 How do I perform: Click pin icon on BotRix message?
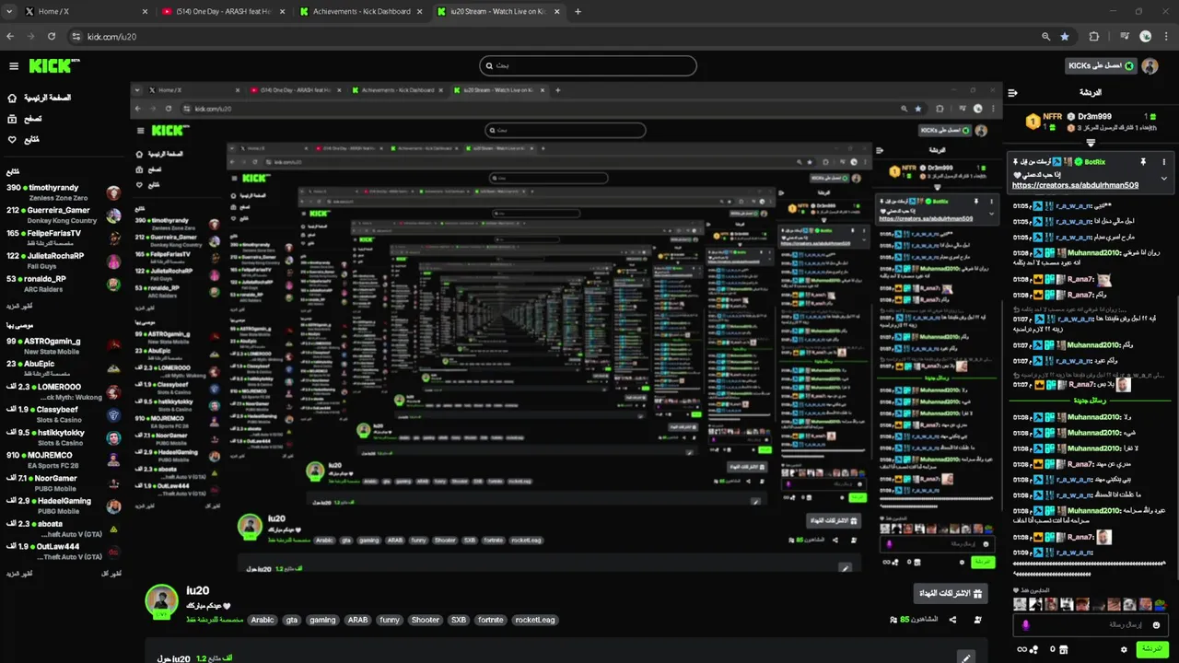pos(1142,161)
